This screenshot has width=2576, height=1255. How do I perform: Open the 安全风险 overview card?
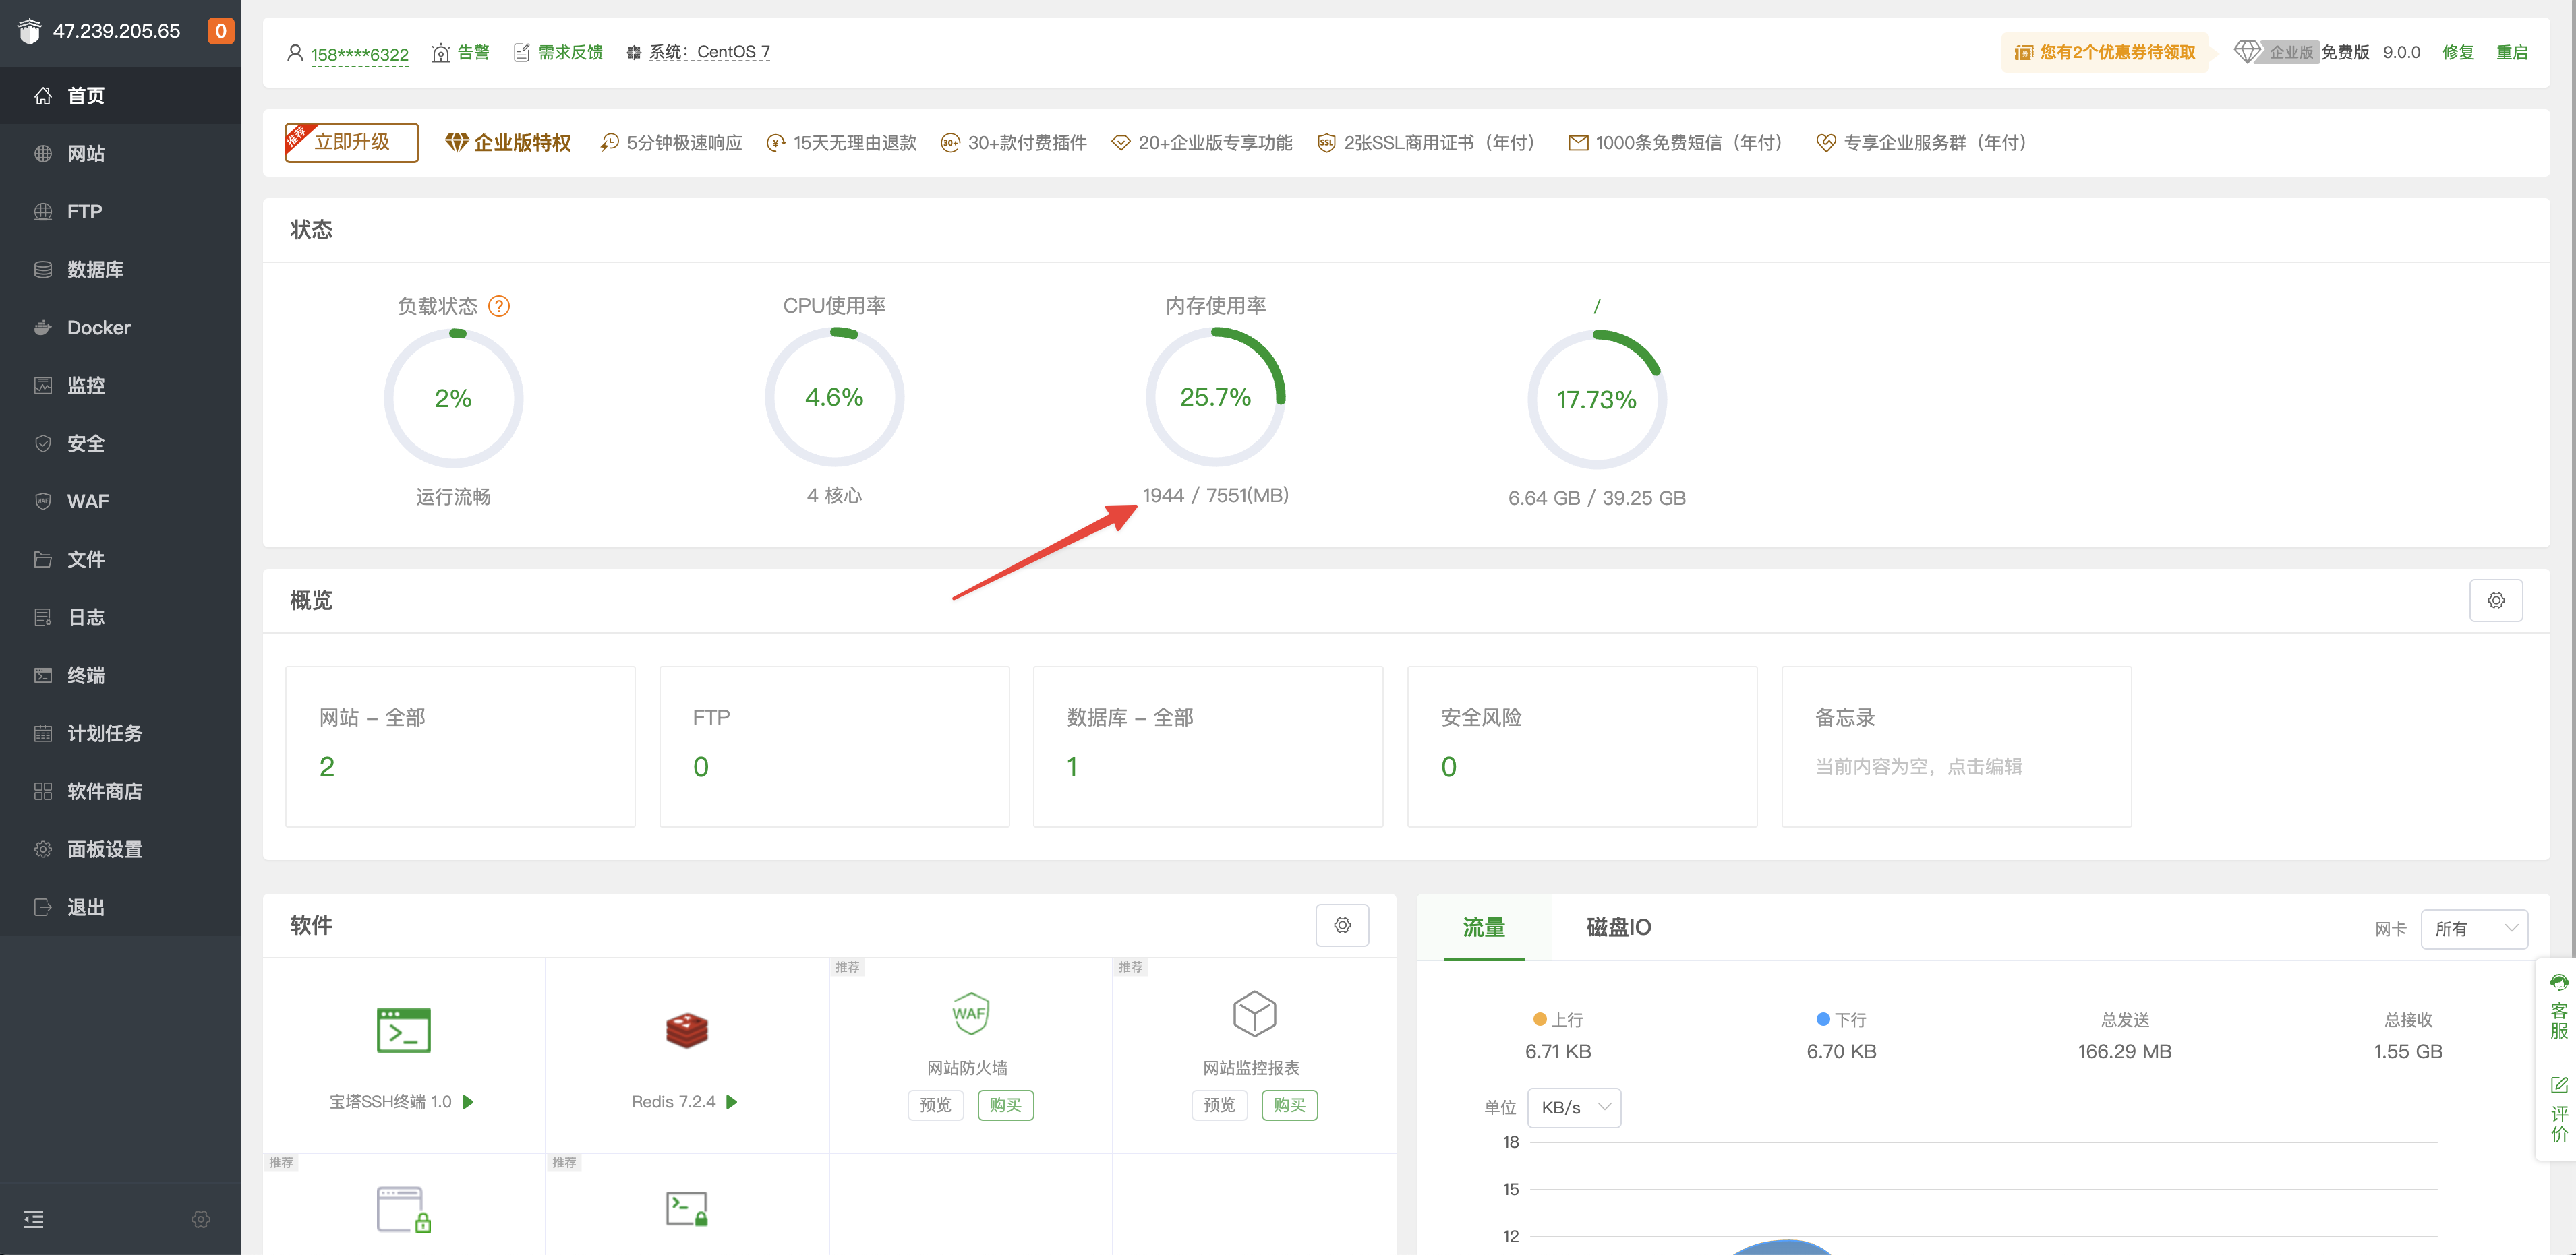(1582, 746)
